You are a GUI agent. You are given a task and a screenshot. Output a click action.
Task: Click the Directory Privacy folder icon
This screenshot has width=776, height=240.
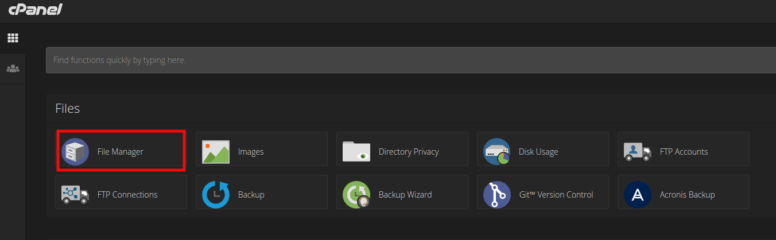[356, 152]
